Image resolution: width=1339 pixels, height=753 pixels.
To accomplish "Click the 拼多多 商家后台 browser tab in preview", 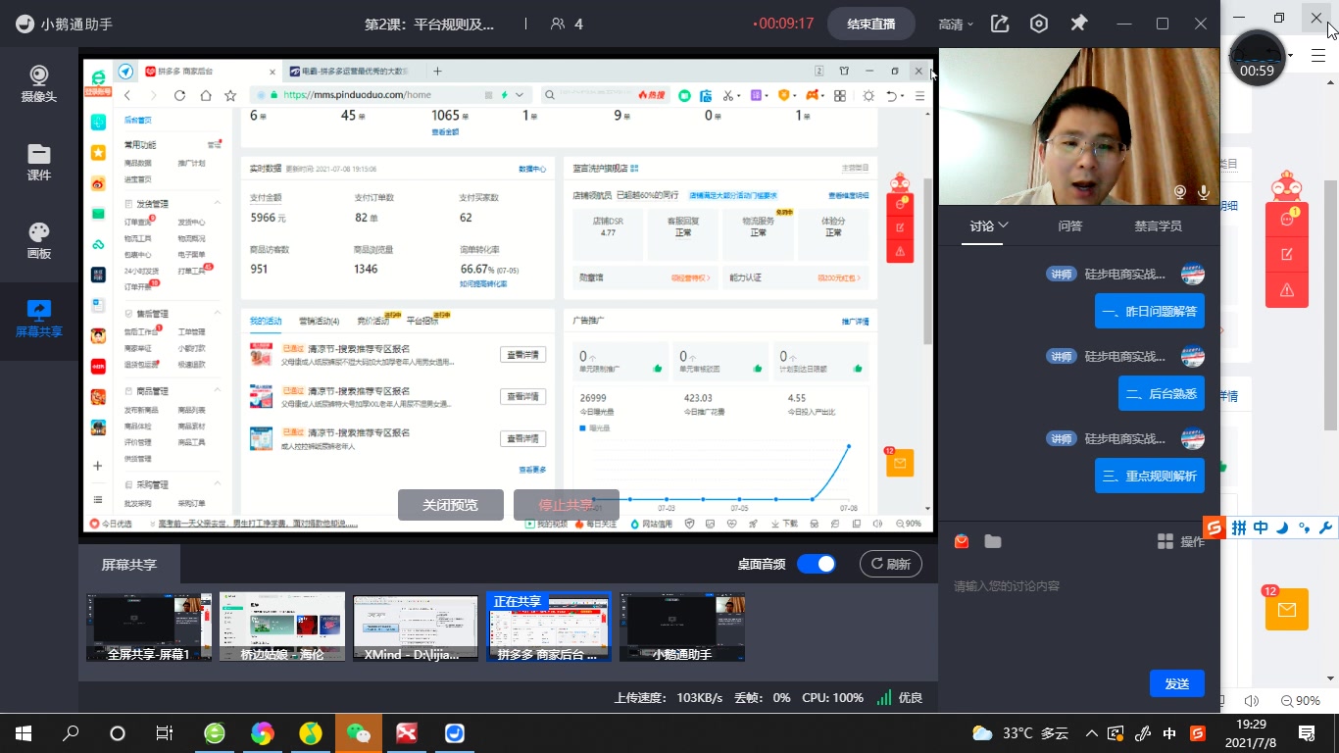I will pos(211,72).
